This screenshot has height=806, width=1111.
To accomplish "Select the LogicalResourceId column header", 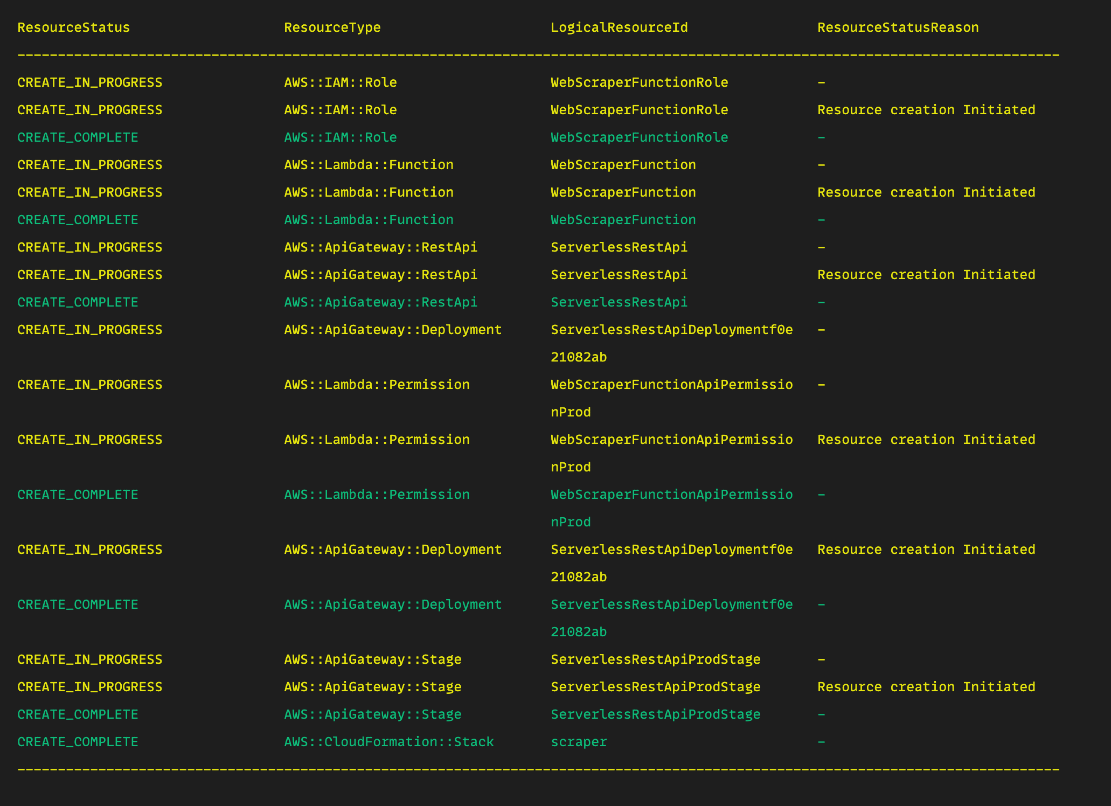I will click(x=619, y=27).
